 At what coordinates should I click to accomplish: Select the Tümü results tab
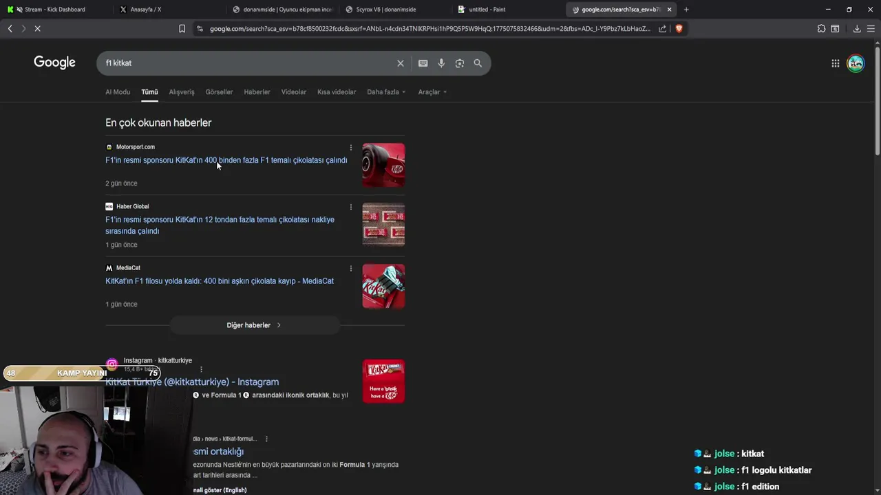pos(149,92)
